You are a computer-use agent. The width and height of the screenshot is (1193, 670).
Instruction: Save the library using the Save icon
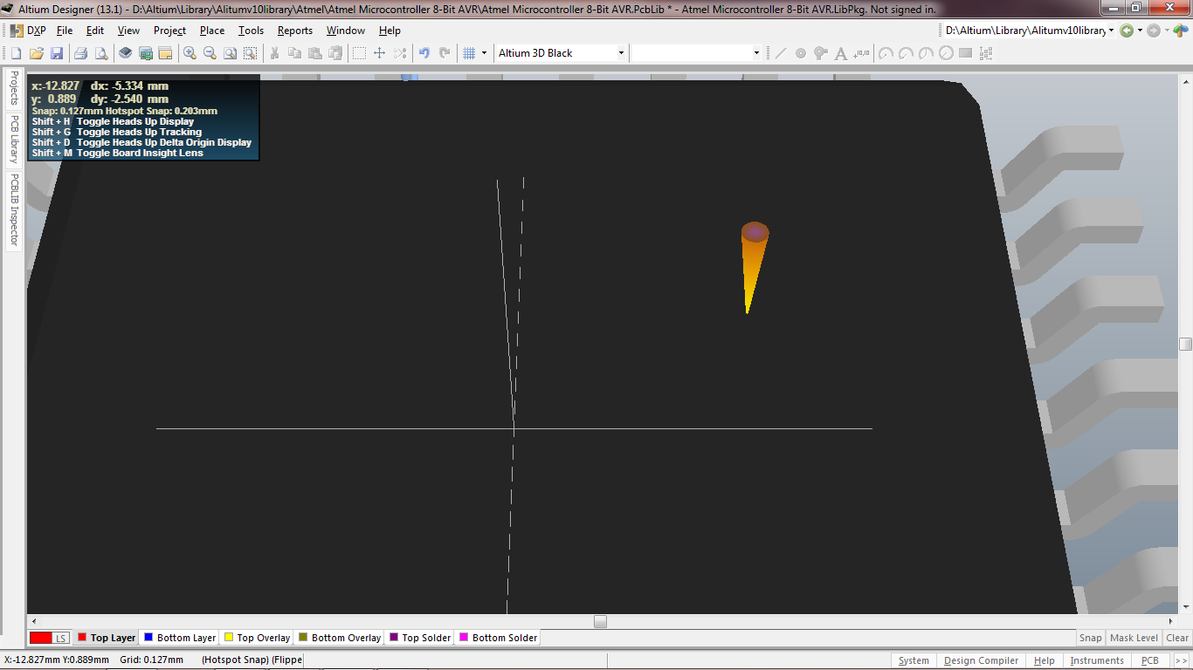coord(57,52)
